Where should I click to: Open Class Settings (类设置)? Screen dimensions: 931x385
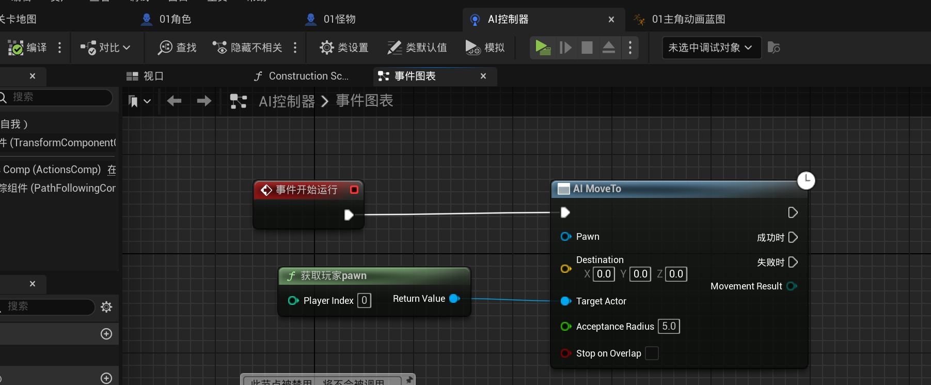coord(344,48)
